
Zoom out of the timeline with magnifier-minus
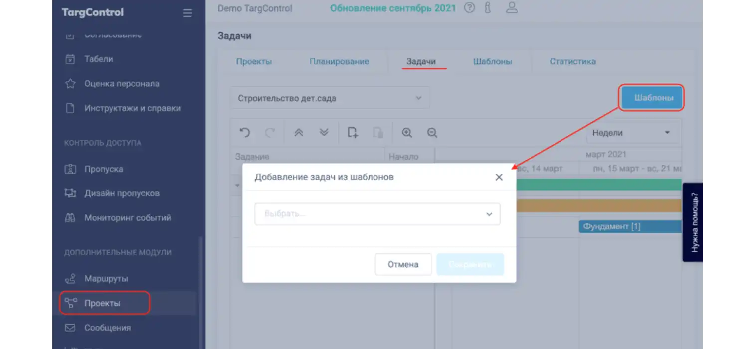tap(432, 132)
